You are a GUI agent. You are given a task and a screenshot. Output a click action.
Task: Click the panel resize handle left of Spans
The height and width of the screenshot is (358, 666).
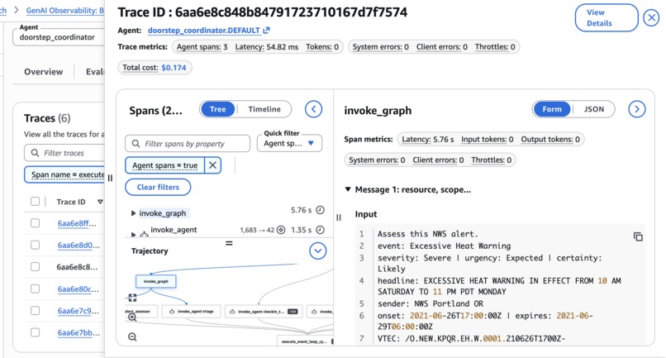point(110,178)
